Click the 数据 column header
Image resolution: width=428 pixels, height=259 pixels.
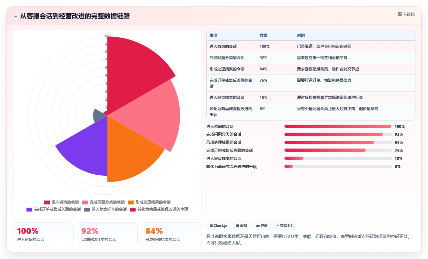[x=264, y=36]
